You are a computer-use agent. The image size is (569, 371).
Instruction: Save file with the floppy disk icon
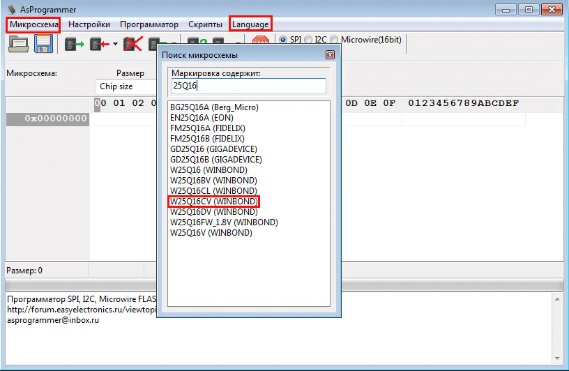click(x=43, y=44)
